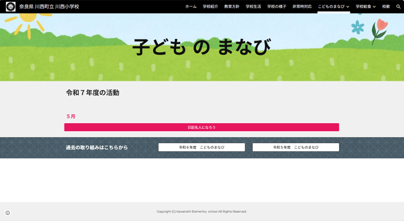Click the pink 日記名人になろう button
The height and width of the screenshot is (221, 404).
202,127
